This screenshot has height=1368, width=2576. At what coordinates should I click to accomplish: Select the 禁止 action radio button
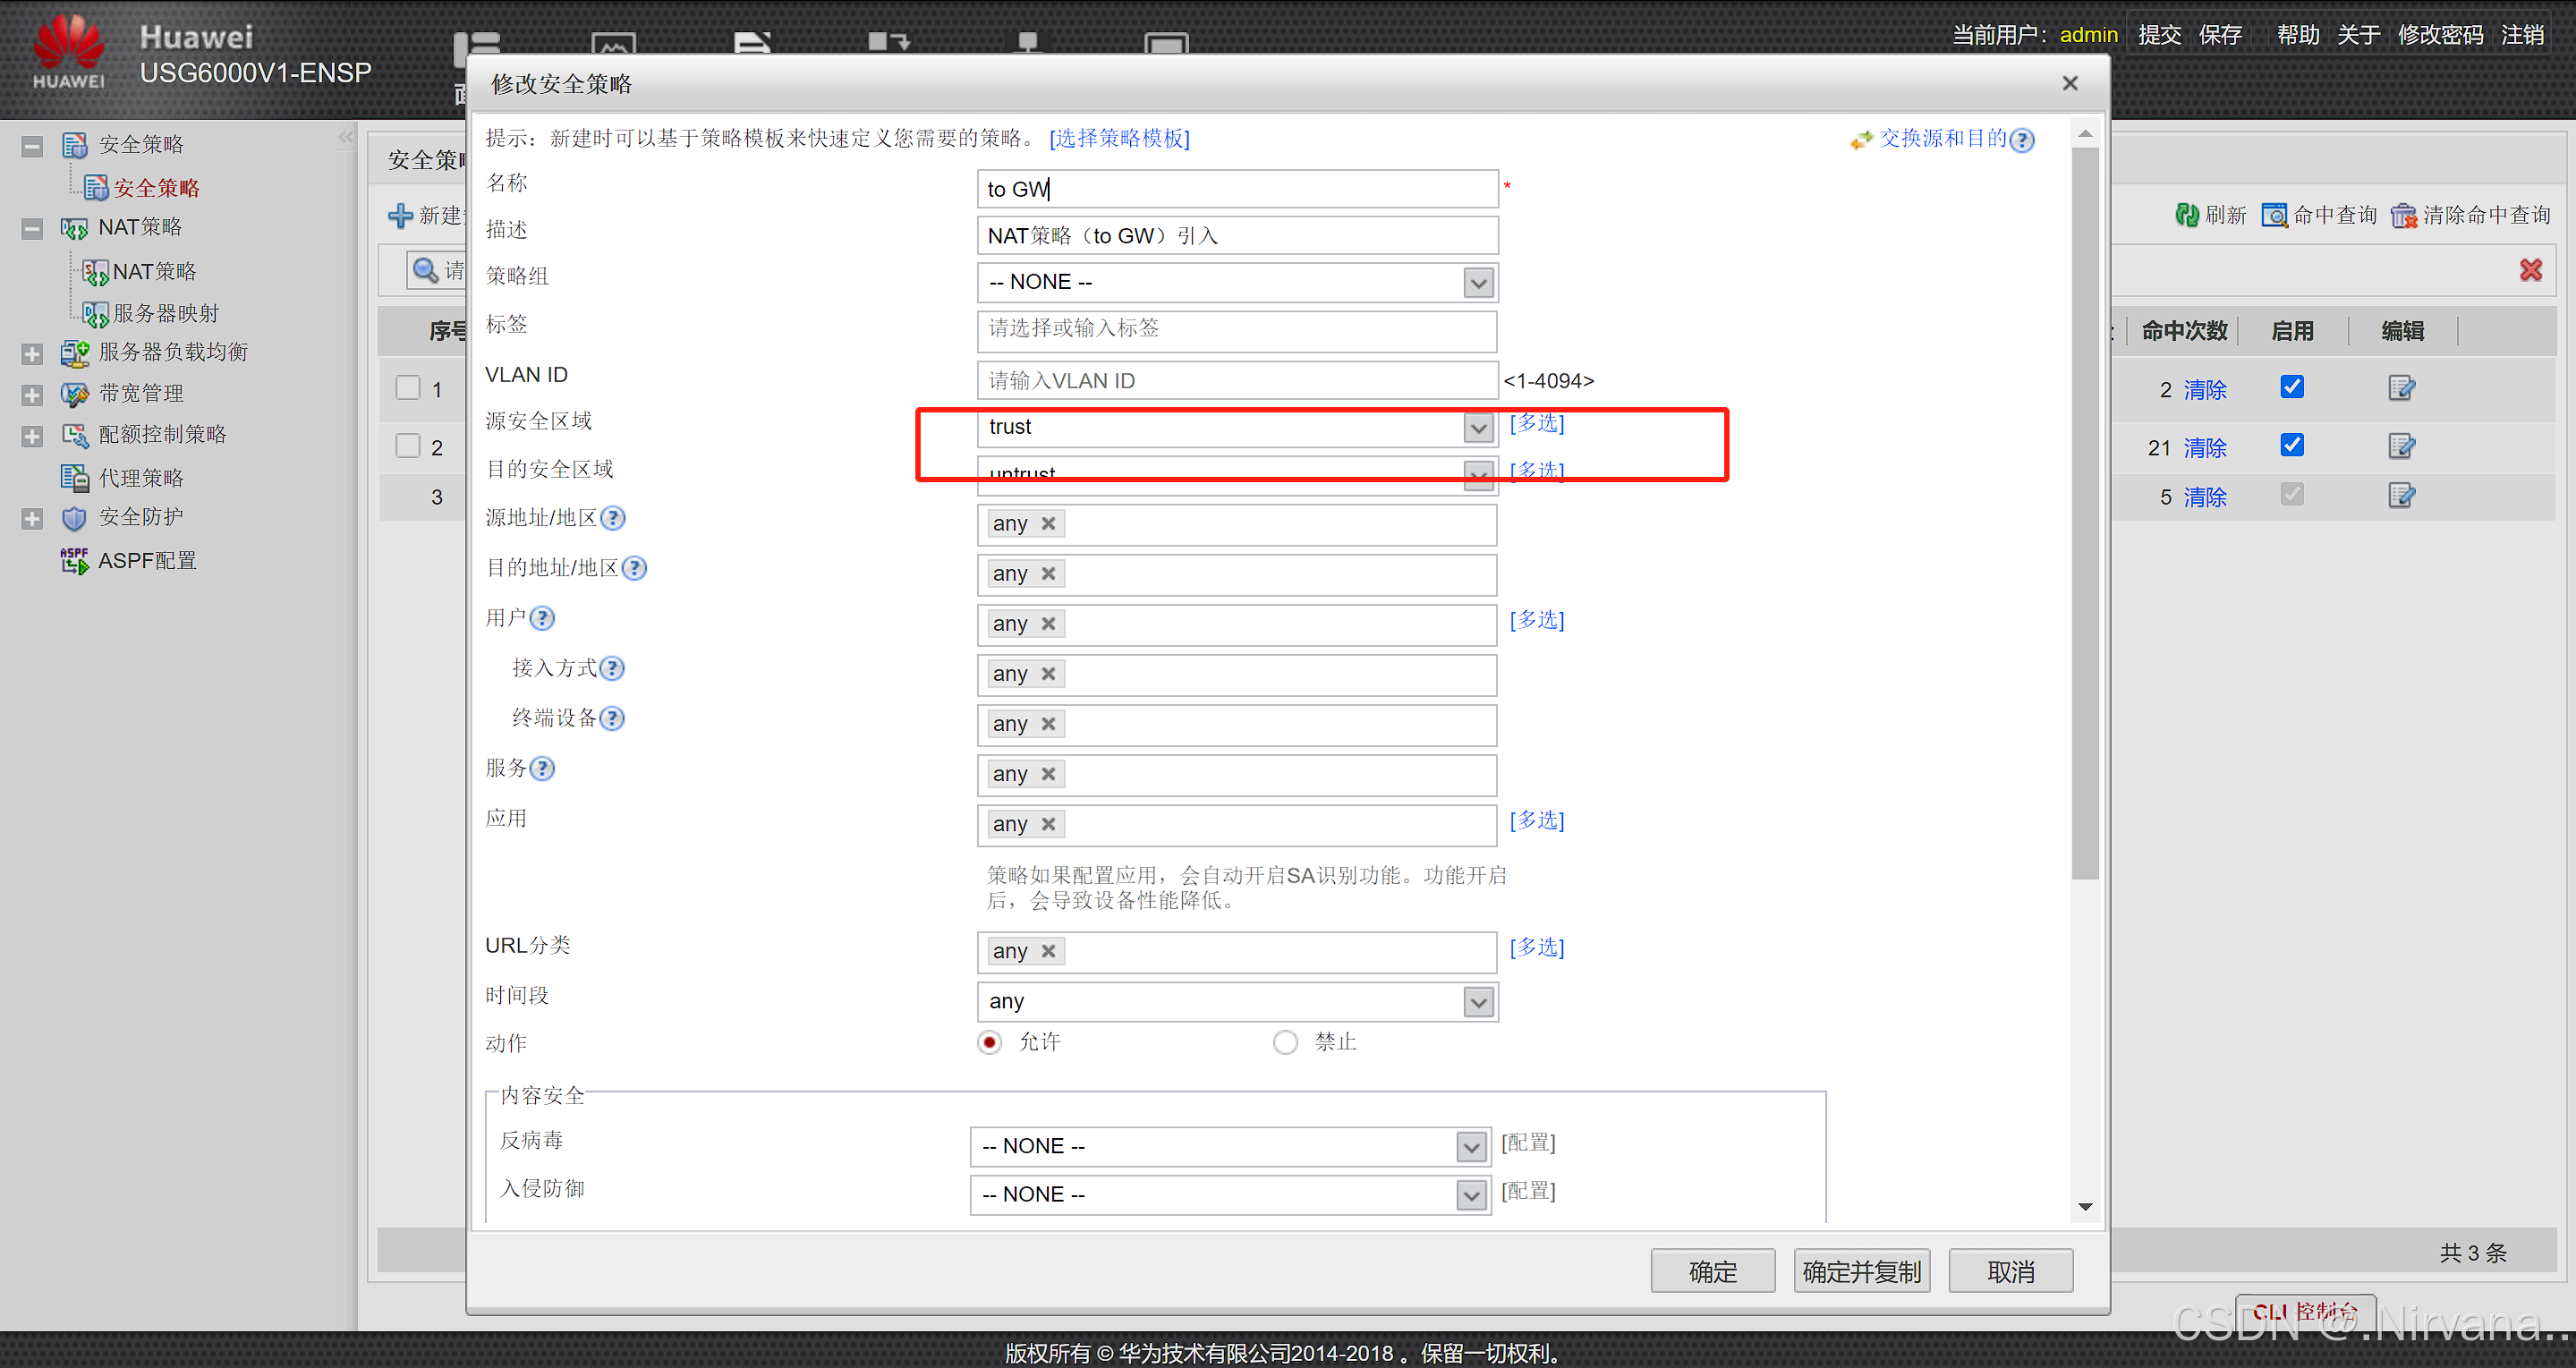coord(1285,1043)
